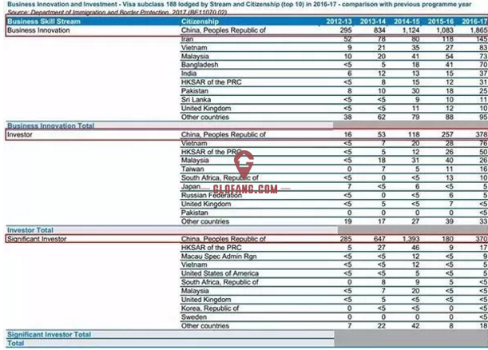Click the table title mentioning Visa subclass 188

(x=239, y=4)
